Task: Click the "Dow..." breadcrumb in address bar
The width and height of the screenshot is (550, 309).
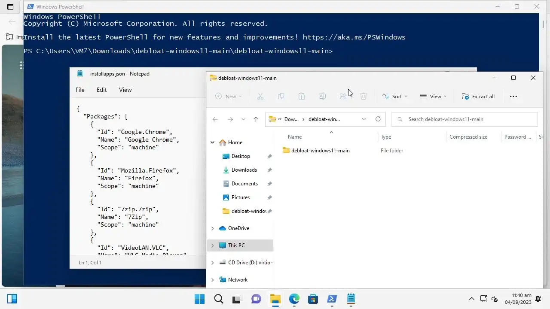Action: coord(291,119)
